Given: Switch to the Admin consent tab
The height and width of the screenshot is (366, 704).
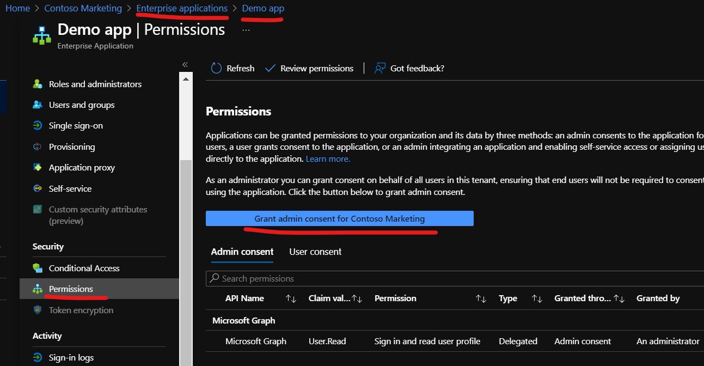Looking at the screenshot, I should pyautogui.click(x=242, y=252).
